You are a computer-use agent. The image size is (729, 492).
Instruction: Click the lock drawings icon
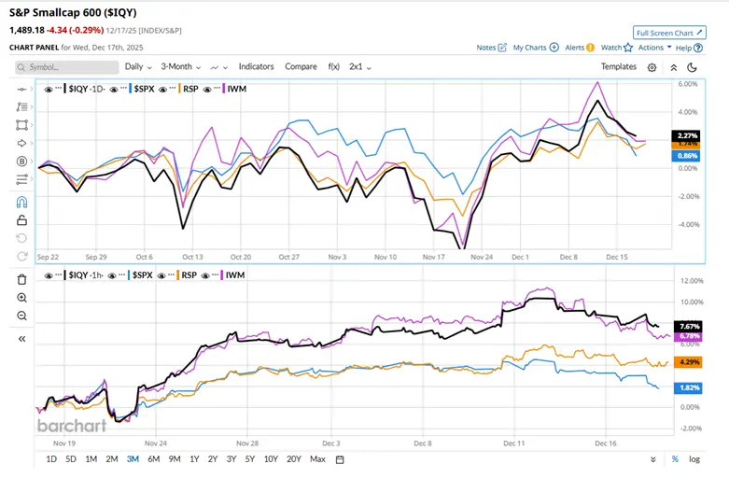click(21, 220)
